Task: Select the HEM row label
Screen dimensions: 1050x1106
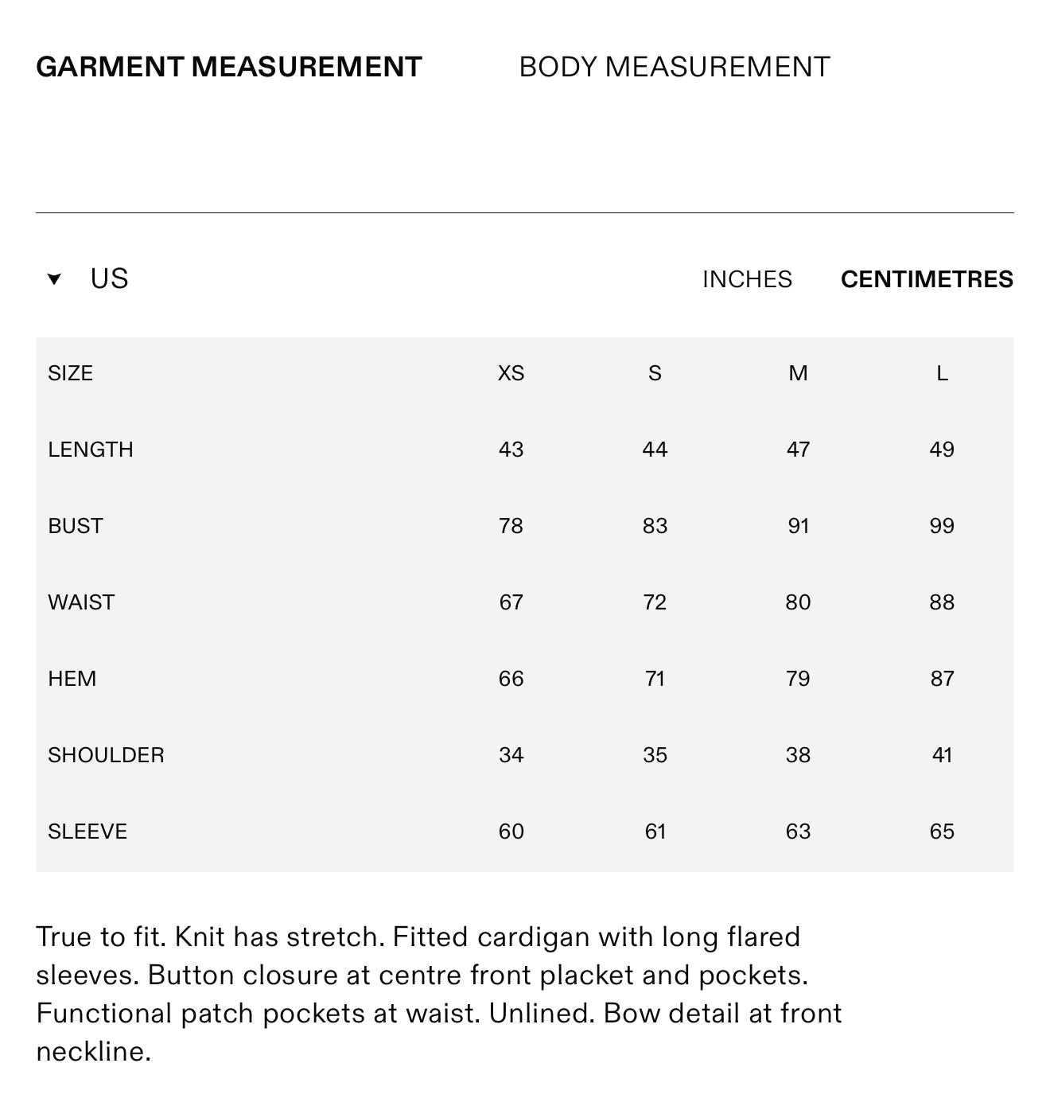Action: (72, 679)
